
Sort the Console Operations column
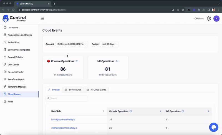[x=160, y=111]
